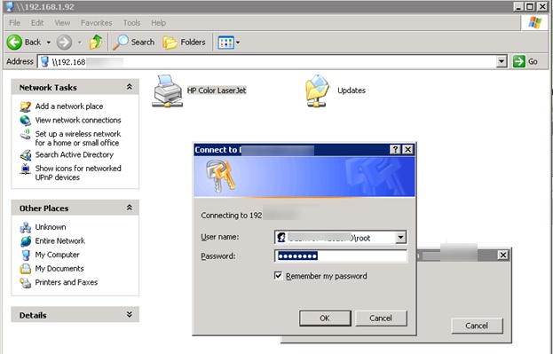Open the Tools menu
Image resolution: width=553 pixels, height=354 pixels.
tap(131, 23)
